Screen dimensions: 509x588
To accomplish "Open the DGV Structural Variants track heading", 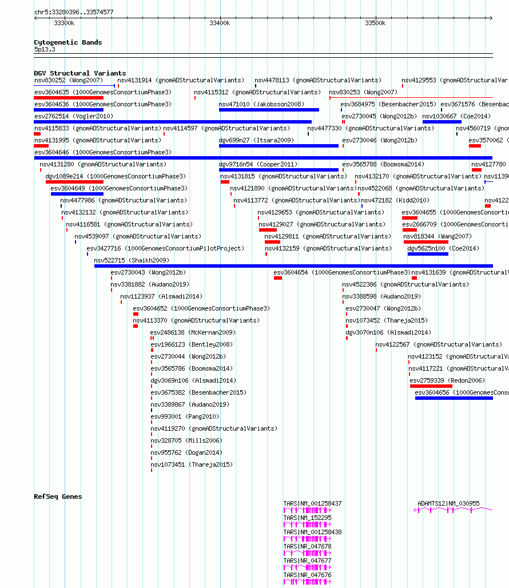I will 80,73.
